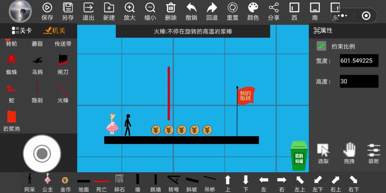Create a new level with 新建

pyautogui.click(x=109, y=8)
